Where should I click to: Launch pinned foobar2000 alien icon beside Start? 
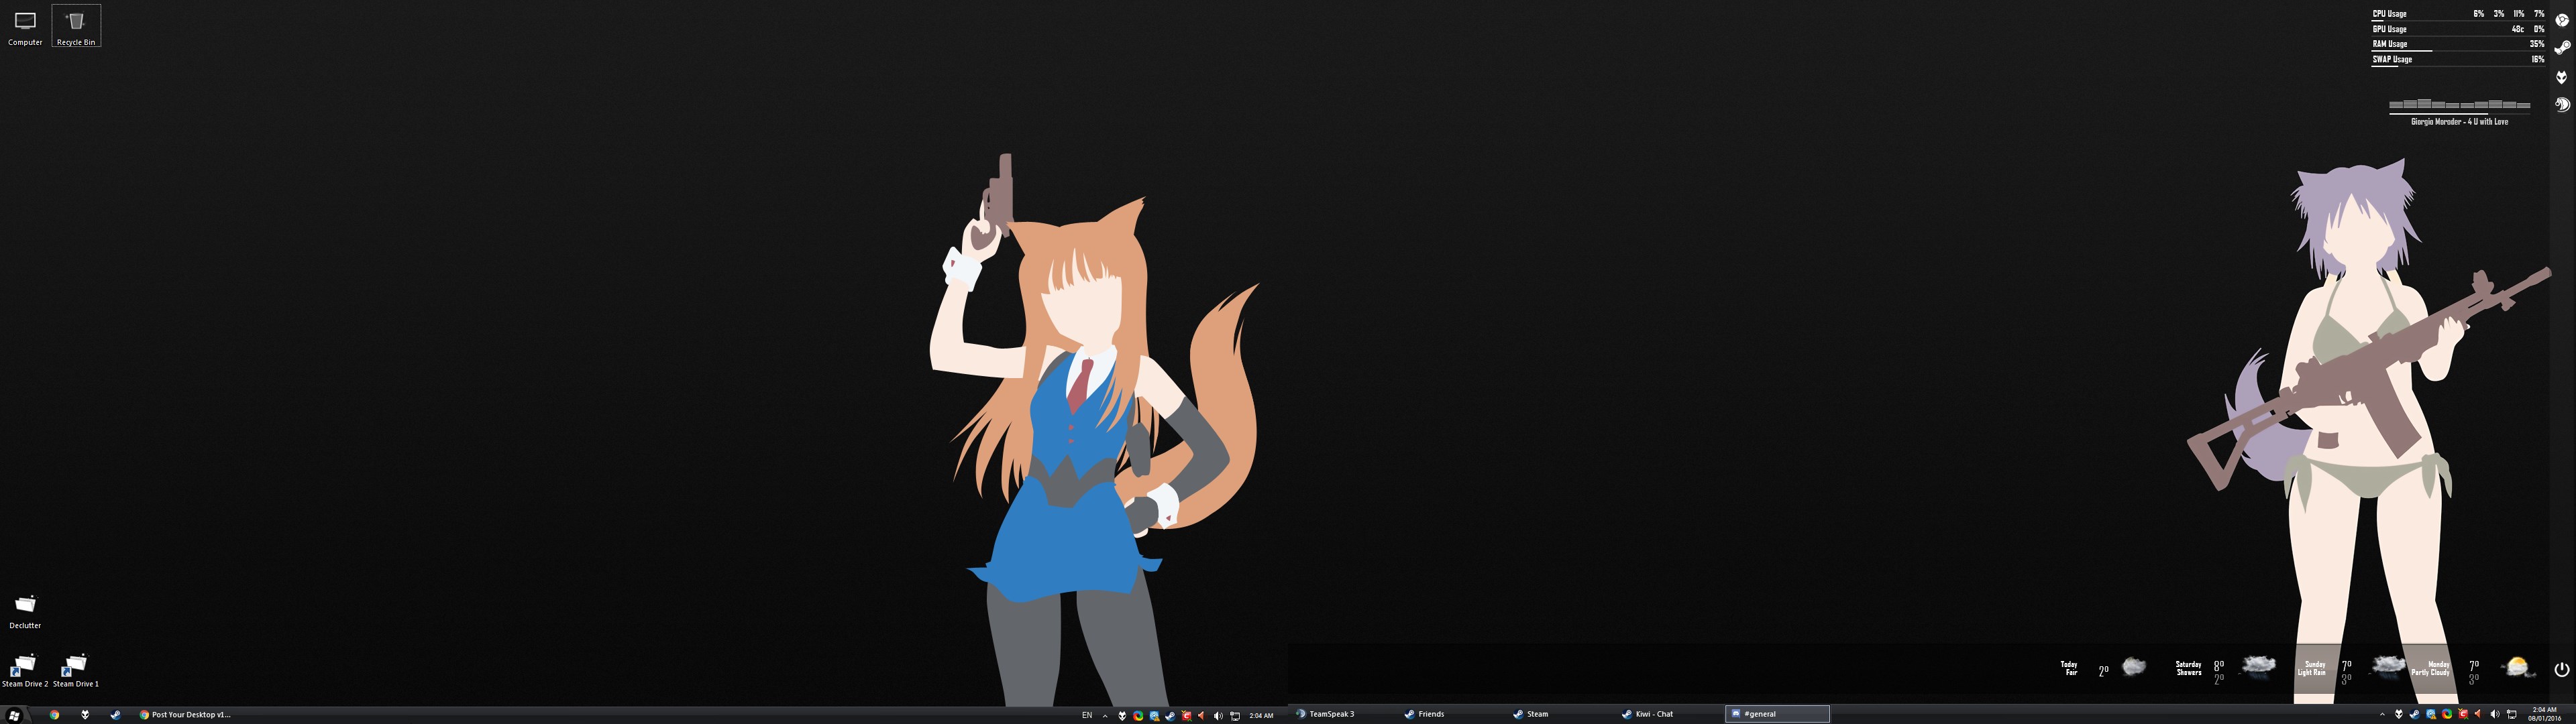coord(85,715)
